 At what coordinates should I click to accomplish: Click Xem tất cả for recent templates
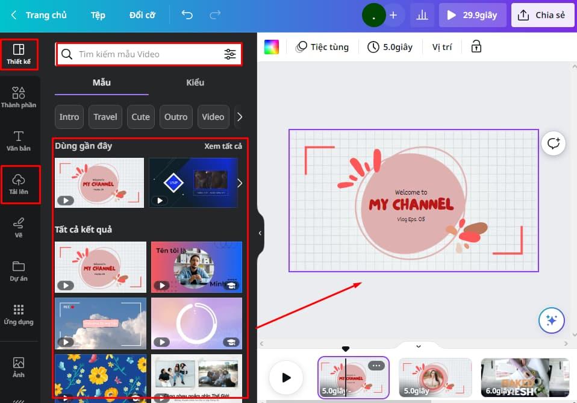click(223, 146)
